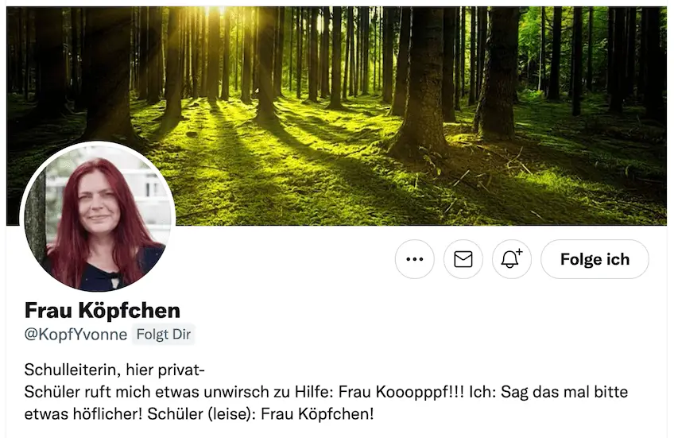Open the red-haired profile picture
Viewport: 674px width, 438px height.
point(99,217)
